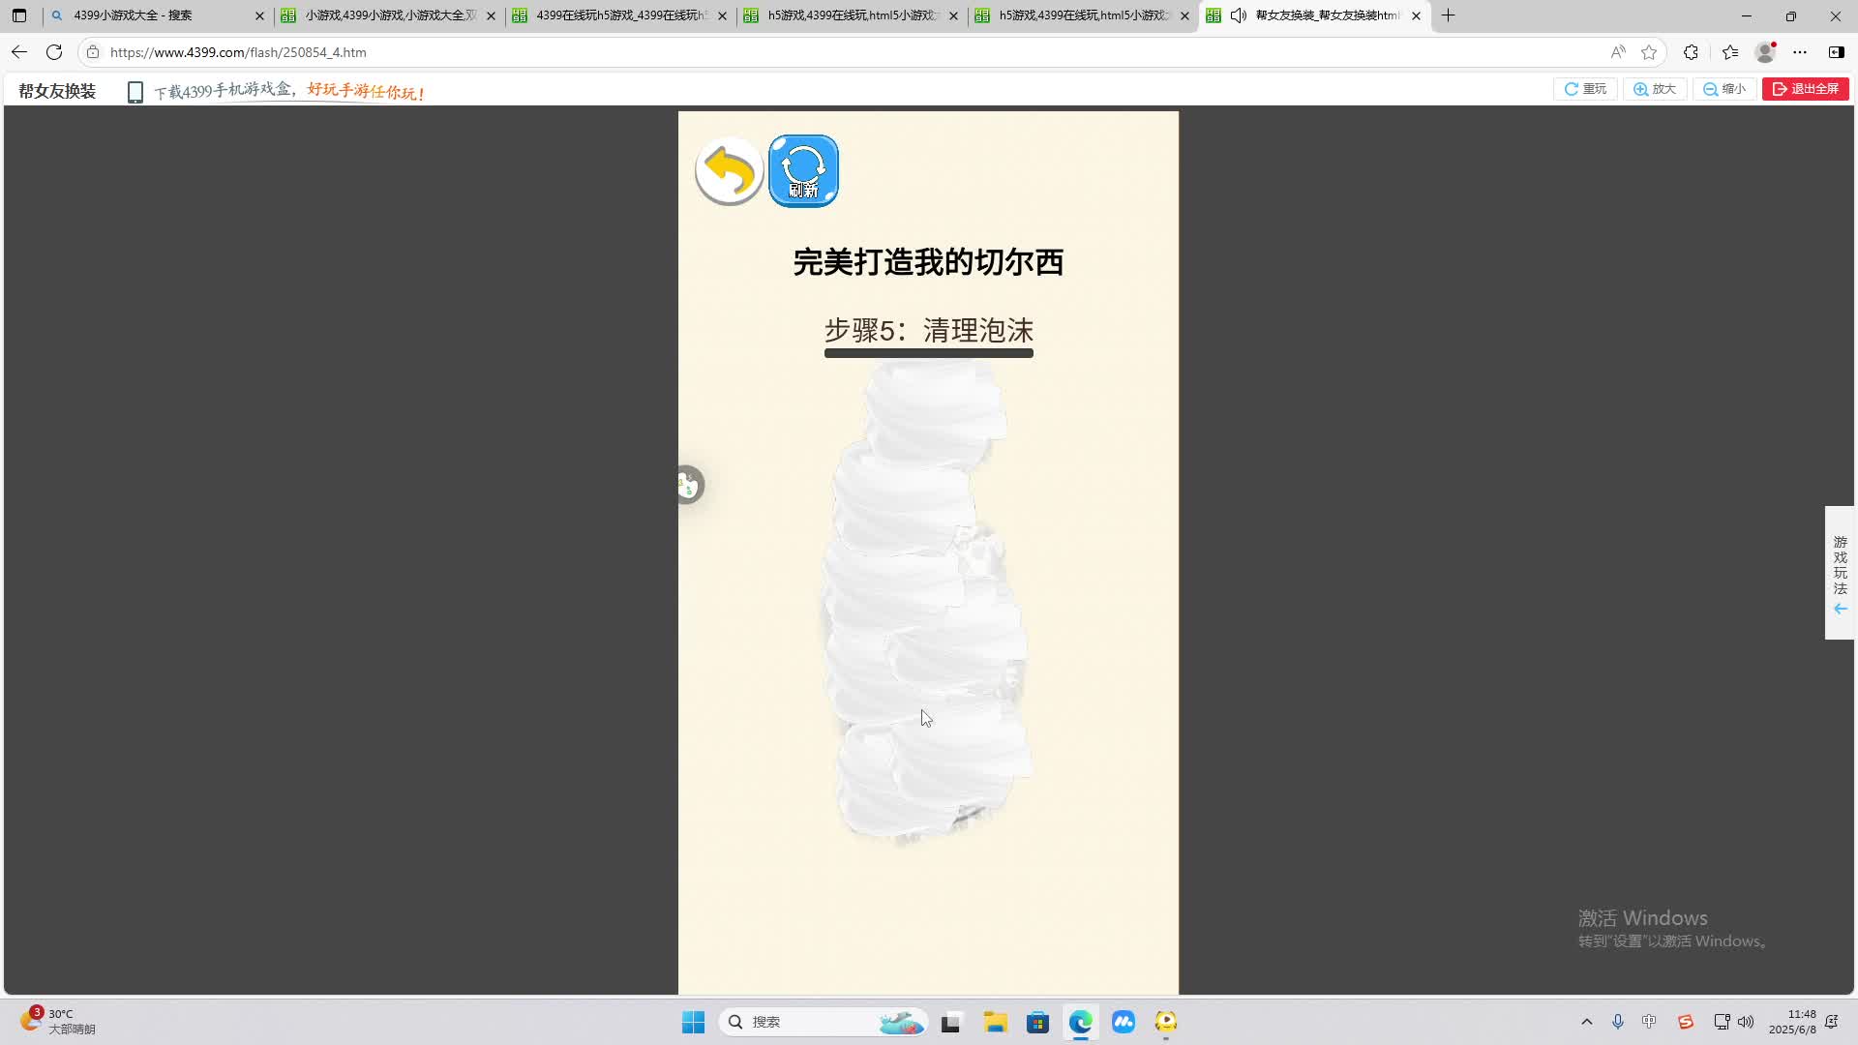The width and height of the screenshot is (1858, 1045).
Task: Click the 退出全屏 exit fullscreen button
Action: coord(1806,88)
